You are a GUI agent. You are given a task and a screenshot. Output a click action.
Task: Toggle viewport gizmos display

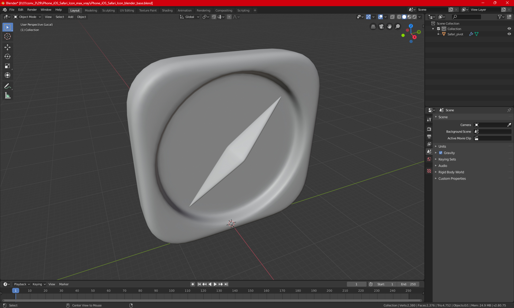pos(368,17)
